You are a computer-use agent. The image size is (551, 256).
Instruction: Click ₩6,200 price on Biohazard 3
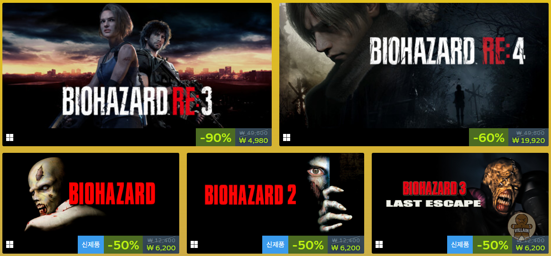coord(530,247)
